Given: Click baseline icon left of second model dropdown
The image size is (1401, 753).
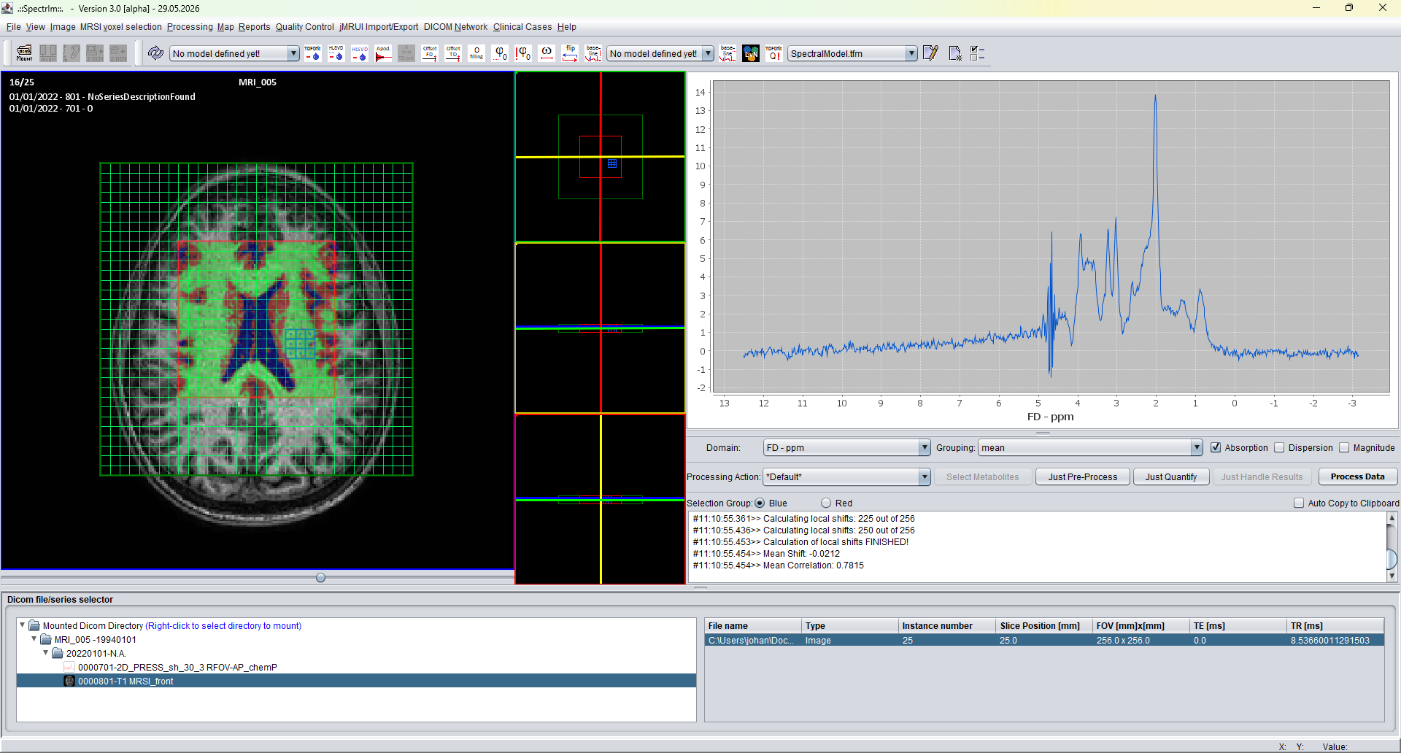Looking at the screenshot, I should click(593, 53).
